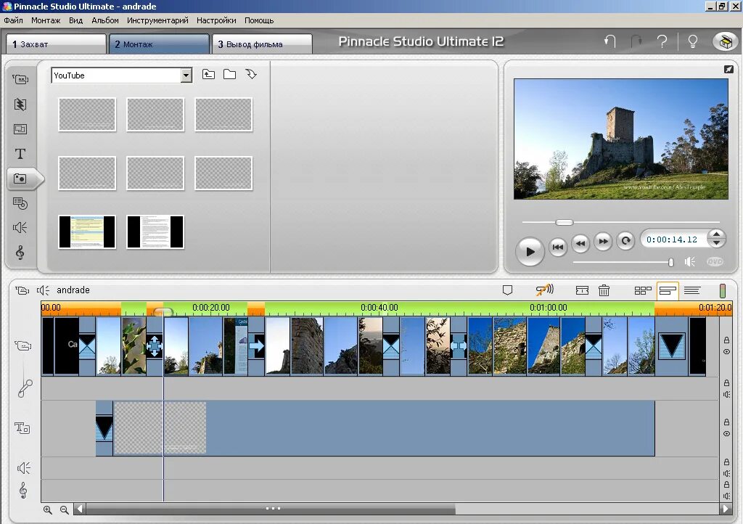Zoom in on the timeline
Viewport: 743px width, 524px height.
coord(48,509)
